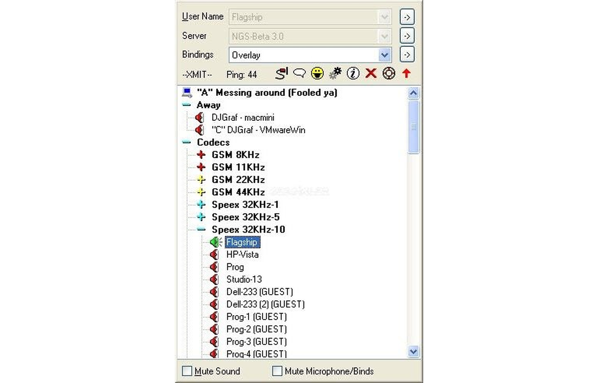Viewport: 599px width, 383px height.
Task: Toggle the Mute Microphone/Binds checkbox
Action: (277, 371)
